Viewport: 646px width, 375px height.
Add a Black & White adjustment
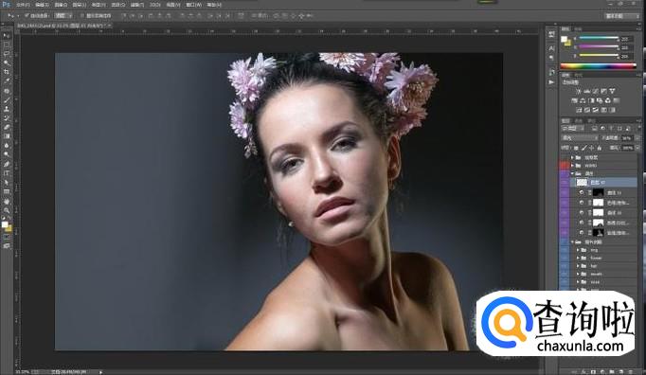pos(592,100)
